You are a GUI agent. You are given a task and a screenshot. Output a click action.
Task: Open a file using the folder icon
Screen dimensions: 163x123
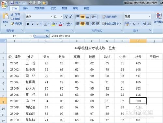pos(44,3)
